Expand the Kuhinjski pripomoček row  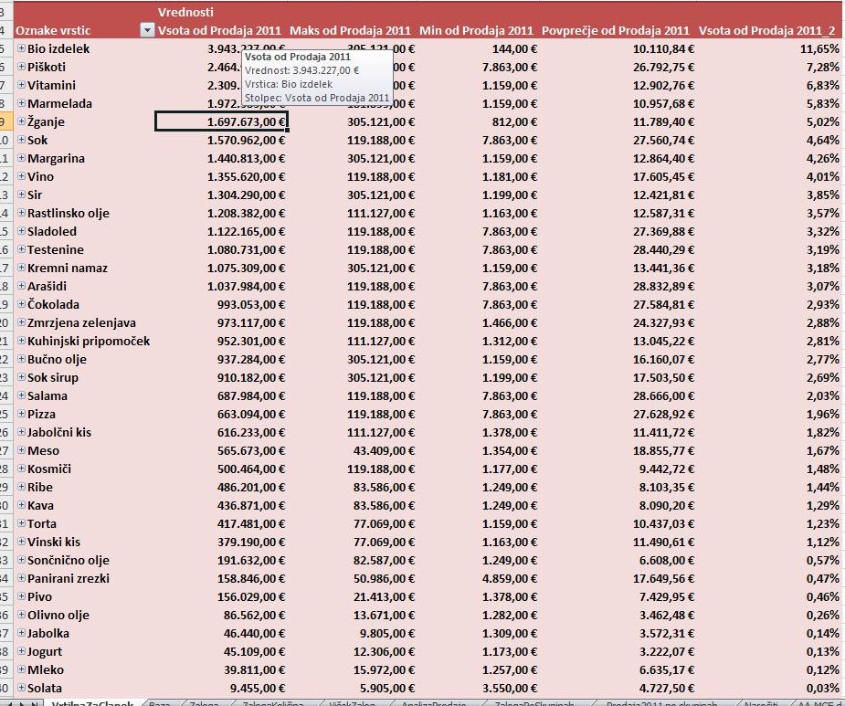21,341
